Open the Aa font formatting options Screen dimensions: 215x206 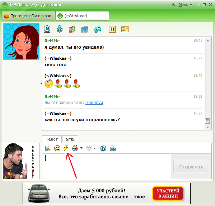tap(113, 148)
